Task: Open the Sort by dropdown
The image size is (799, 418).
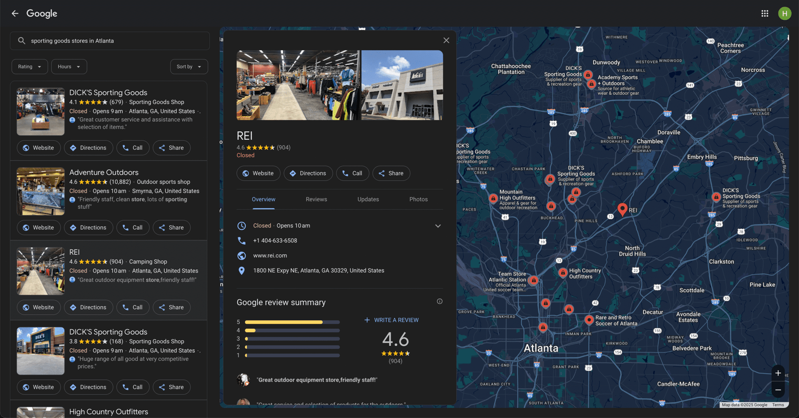Action: (189, 67)
